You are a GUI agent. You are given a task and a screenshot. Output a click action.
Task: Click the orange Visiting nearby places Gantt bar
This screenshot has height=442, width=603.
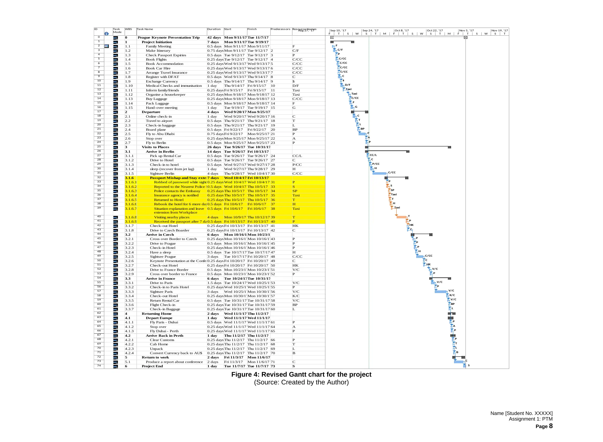(401, 217)
